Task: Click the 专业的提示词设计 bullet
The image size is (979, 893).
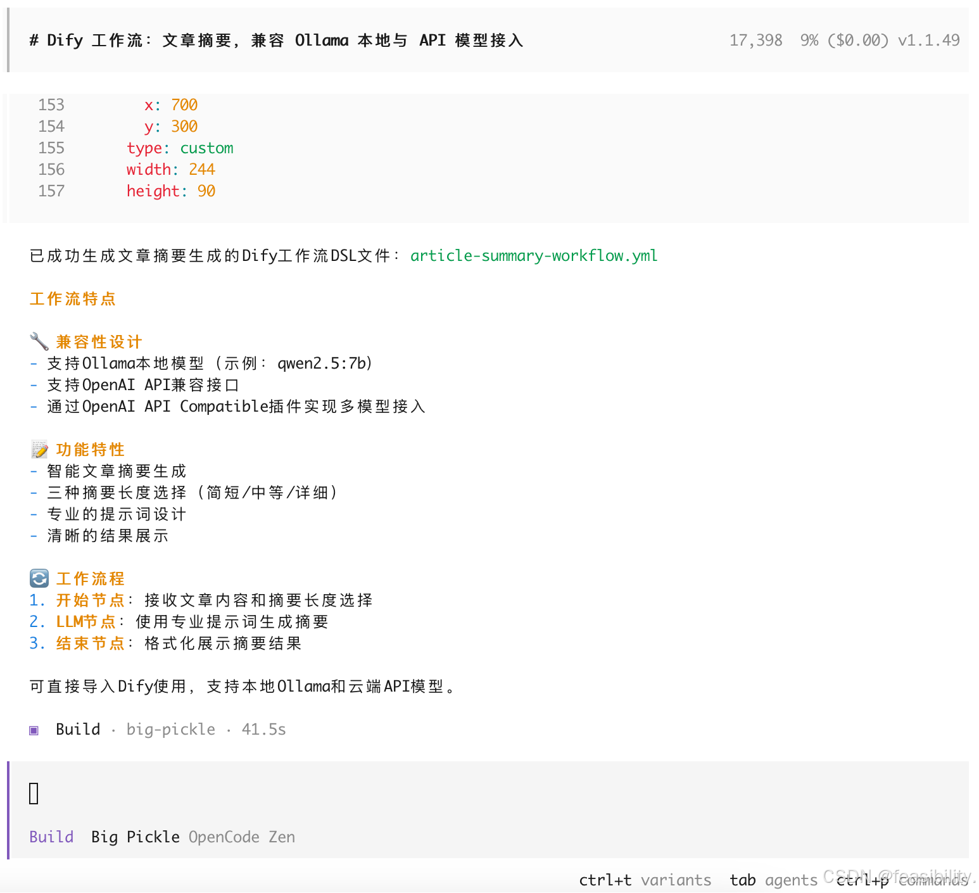Action: click(108, 514)
